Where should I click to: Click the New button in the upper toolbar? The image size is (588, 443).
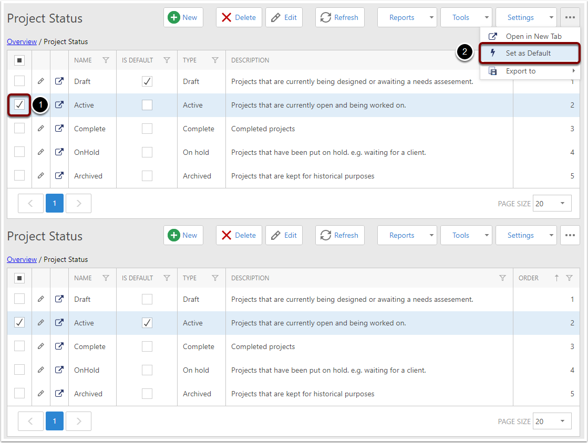[x=183, y=17]
